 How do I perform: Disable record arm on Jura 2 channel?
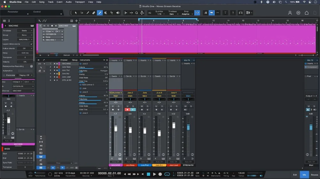127,110
